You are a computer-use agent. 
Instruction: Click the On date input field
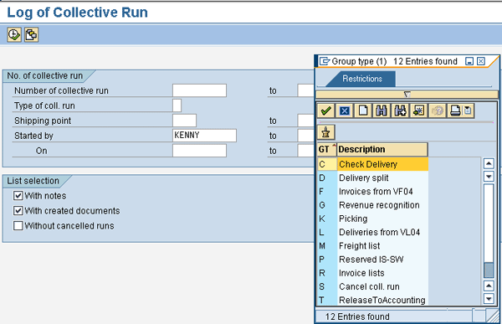pos(199,151)
